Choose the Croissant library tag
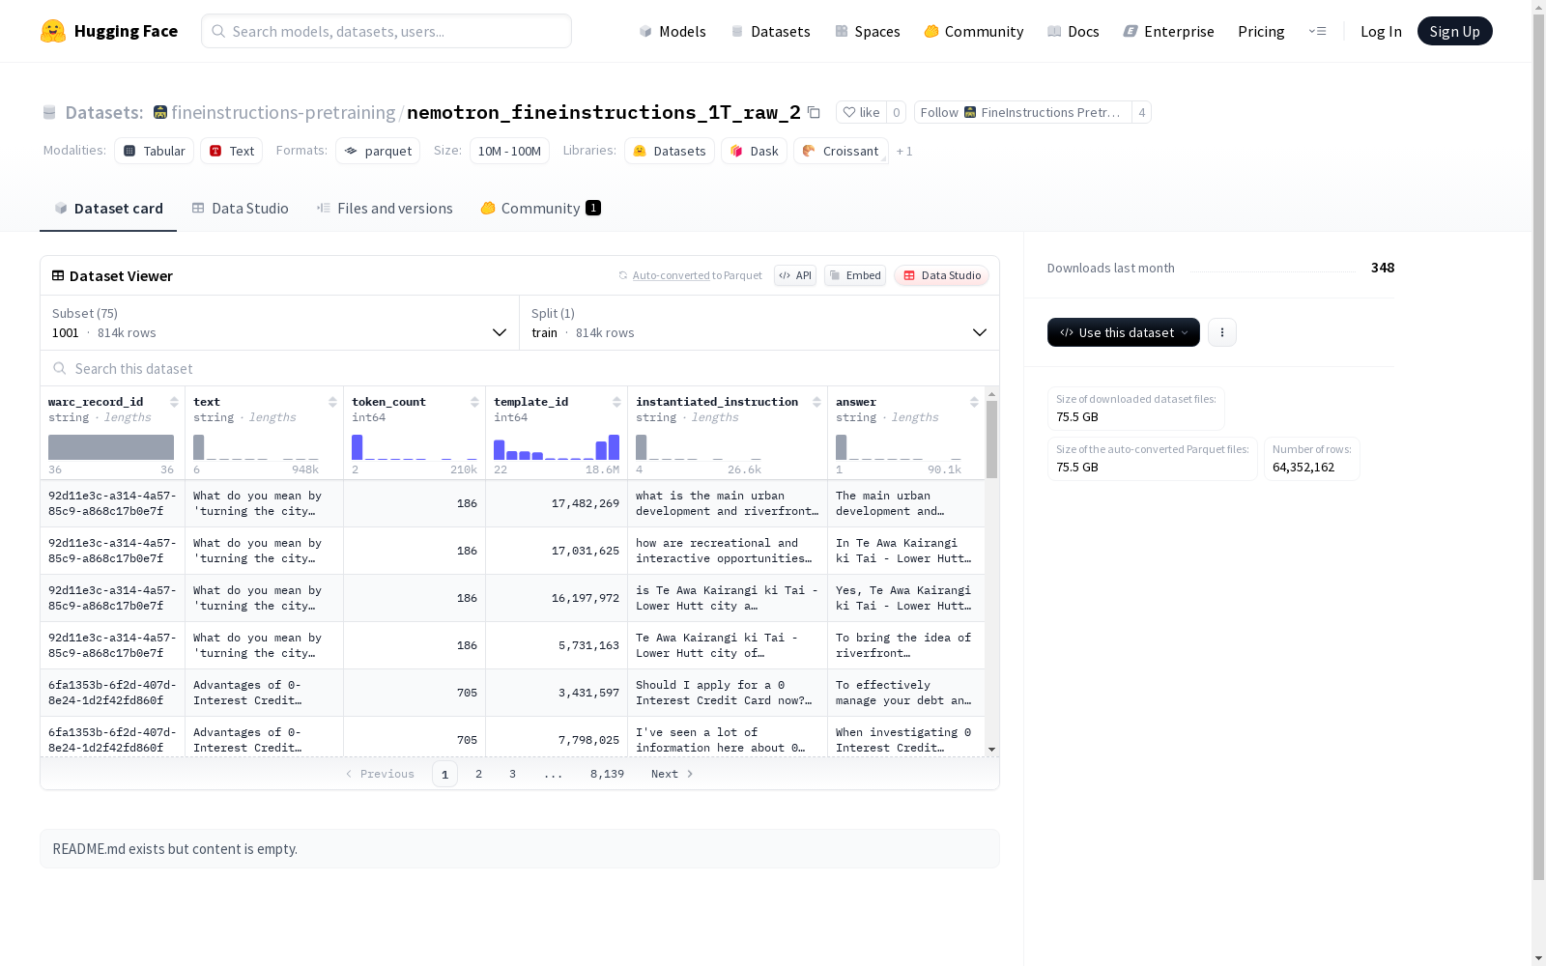This screenshot has width=1546, height=966. tap(841, 151)
